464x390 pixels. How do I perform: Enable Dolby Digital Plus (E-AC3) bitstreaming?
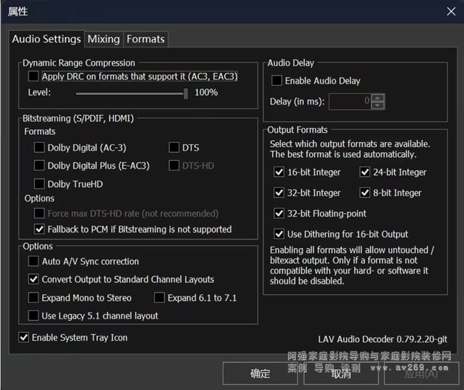tap(39, 166)
